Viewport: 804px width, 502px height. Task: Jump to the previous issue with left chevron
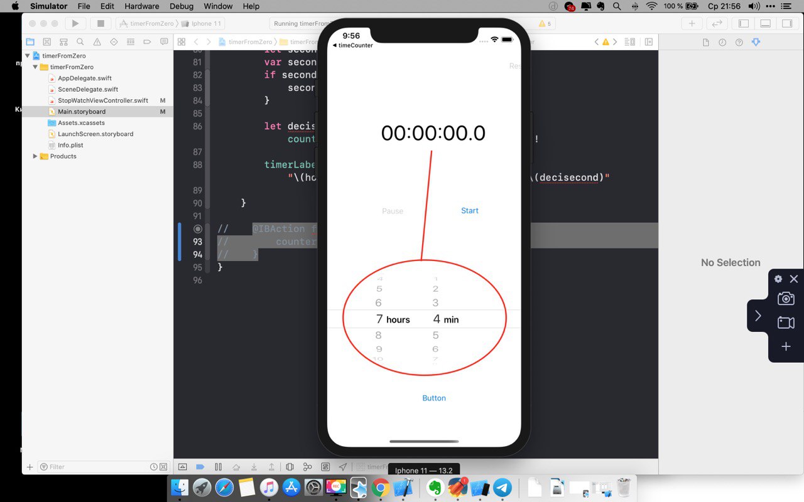(597, 42)
